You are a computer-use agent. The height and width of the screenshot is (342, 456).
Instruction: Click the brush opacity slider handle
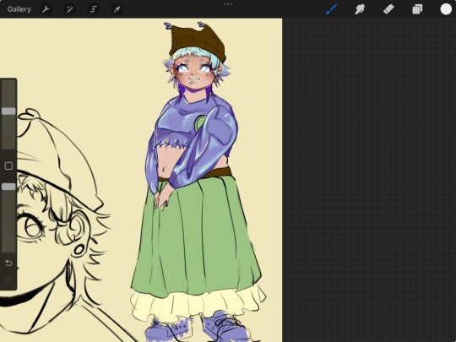(x=8, y=187)
